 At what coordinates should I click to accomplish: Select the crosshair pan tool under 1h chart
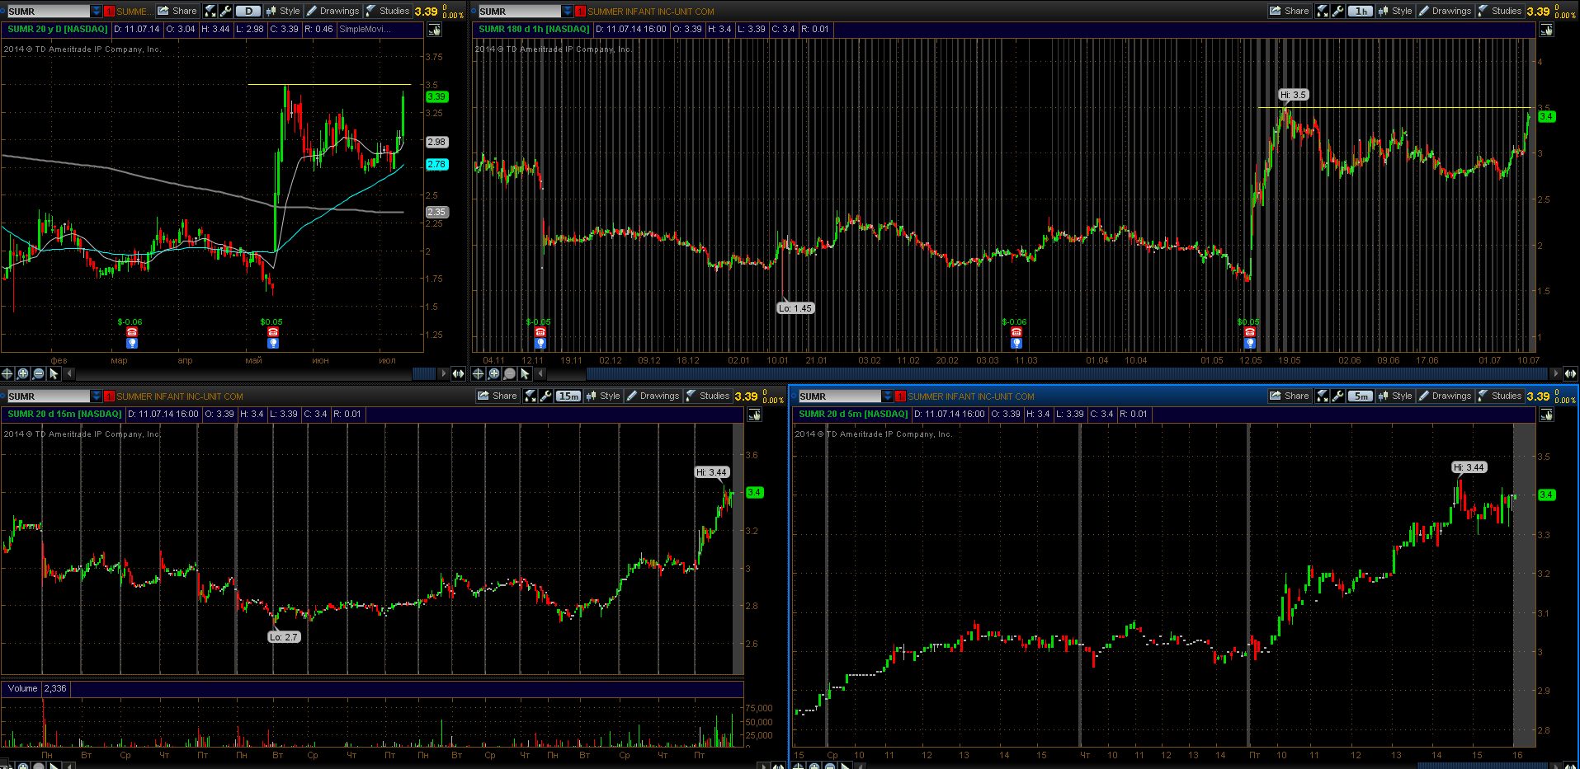[479, 373]
